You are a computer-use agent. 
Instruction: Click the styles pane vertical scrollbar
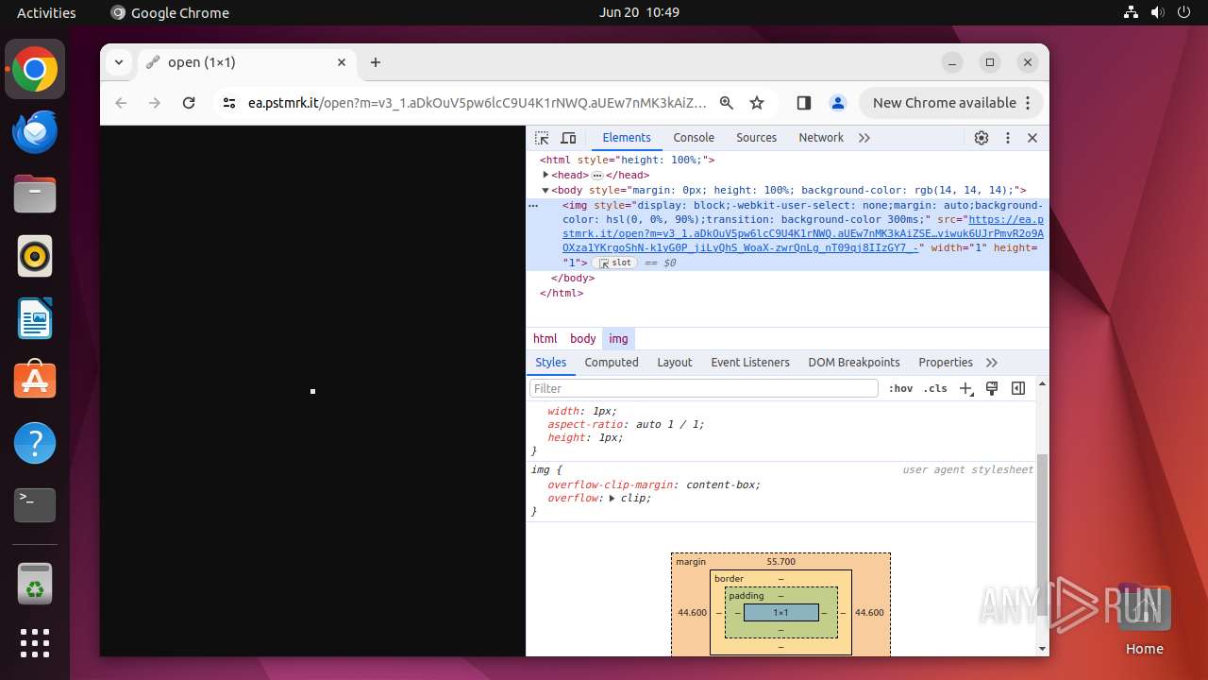(x=1042, y=534)
